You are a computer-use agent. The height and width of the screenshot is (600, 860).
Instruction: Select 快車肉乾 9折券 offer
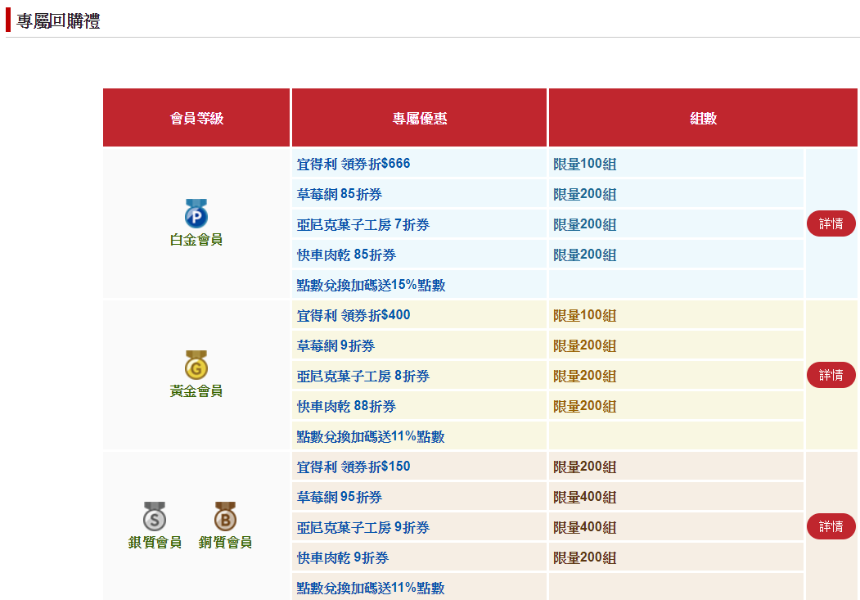click(343, 557)
